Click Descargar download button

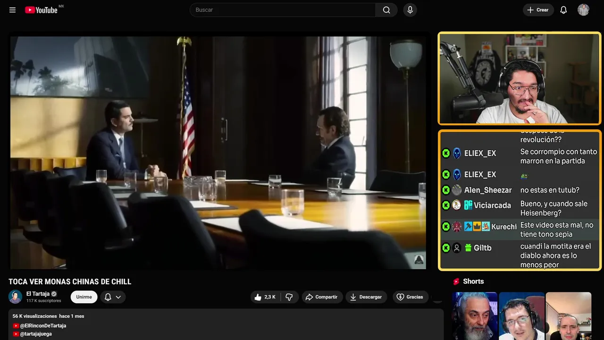point(366,297)
